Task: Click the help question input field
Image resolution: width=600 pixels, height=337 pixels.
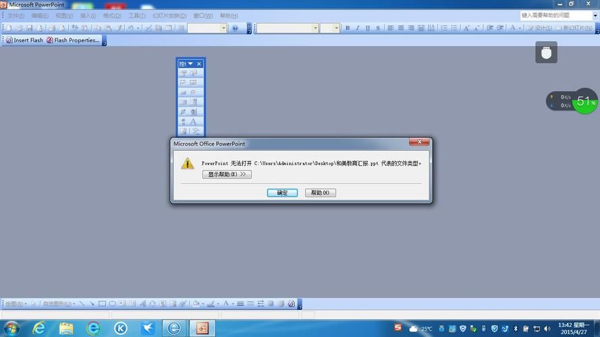Action: coord(555,16)
